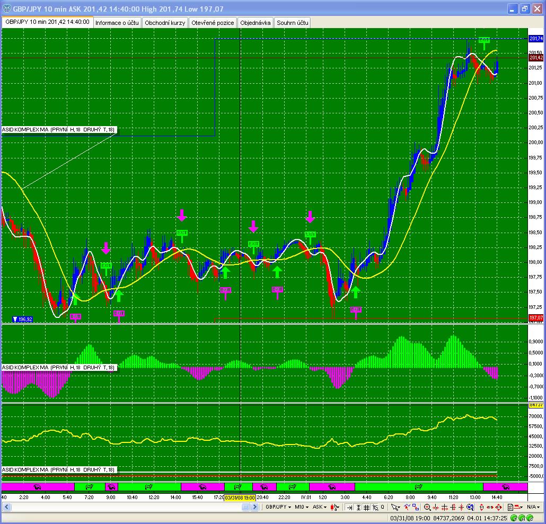Toggle the shift chart right arrow icon

349,507
